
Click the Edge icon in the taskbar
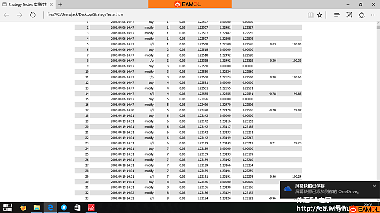point(50,207)
